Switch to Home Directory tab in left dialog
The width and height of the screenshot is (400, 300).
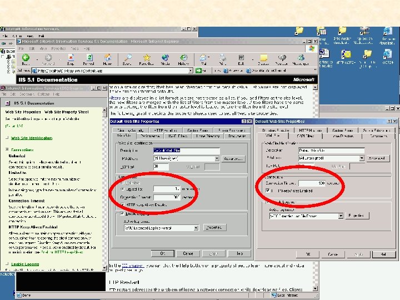(208, 136)
